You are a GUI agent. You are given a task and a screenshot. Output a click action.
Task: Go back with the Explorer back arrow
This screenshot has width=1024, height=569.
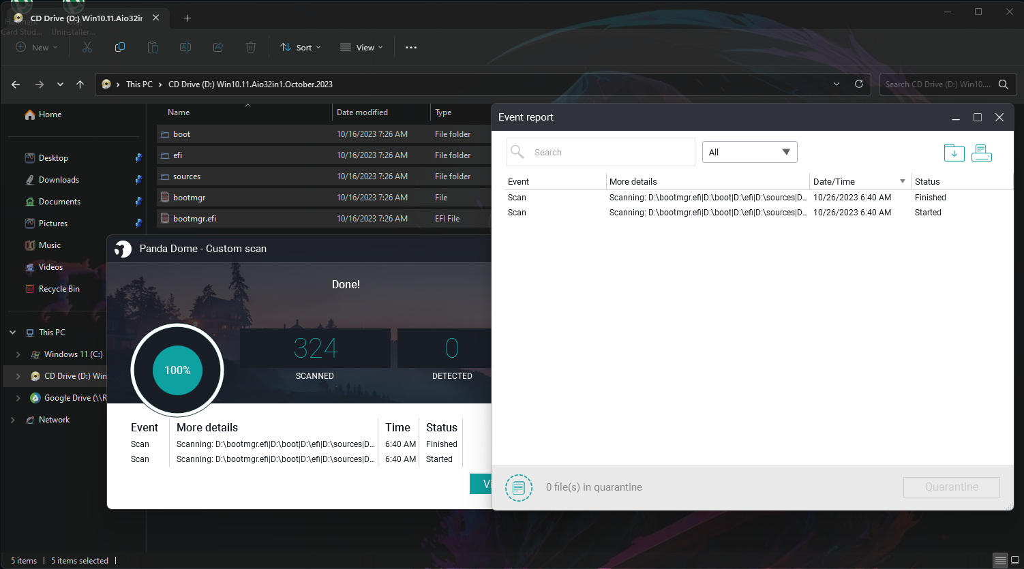point(16,84)
